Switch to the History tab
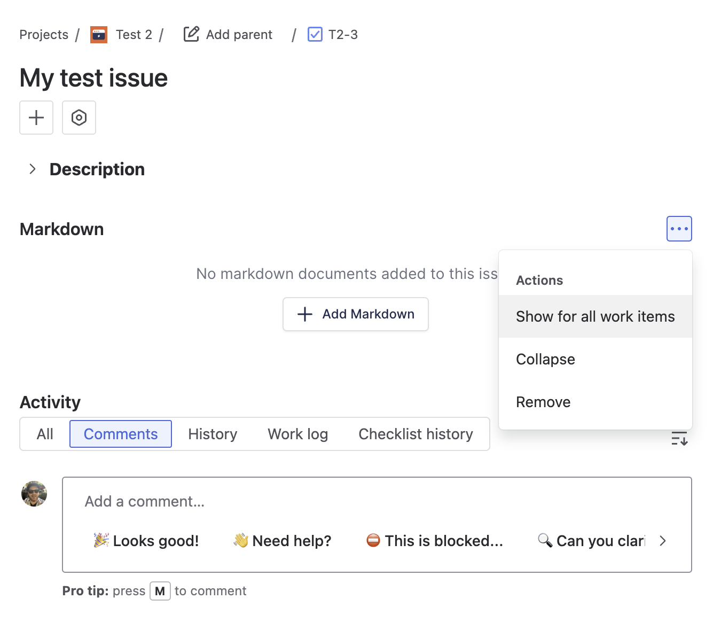 pos(212,434)
